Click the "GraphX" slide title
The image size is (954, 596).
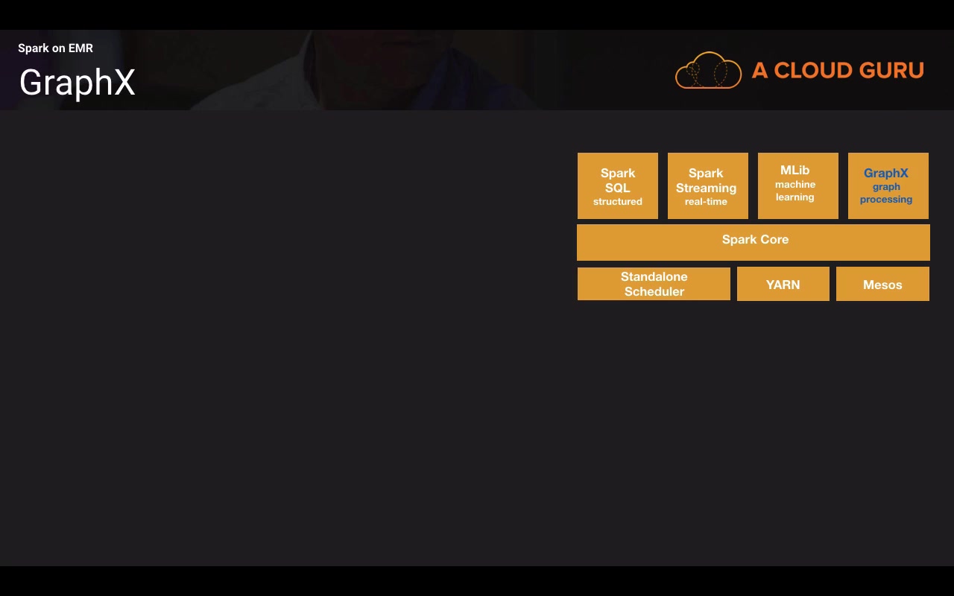coord(77,83)
